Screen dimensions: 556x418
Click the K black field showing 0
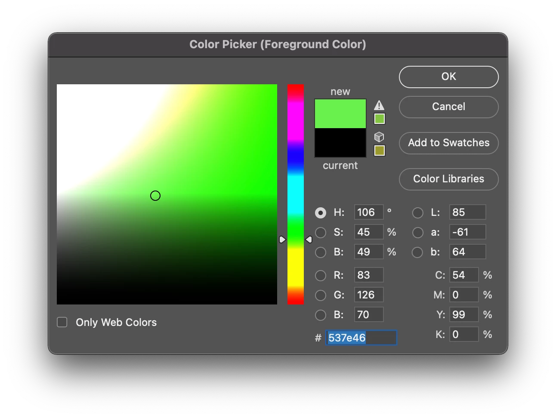pyautogui.click(x=464, y=335)
